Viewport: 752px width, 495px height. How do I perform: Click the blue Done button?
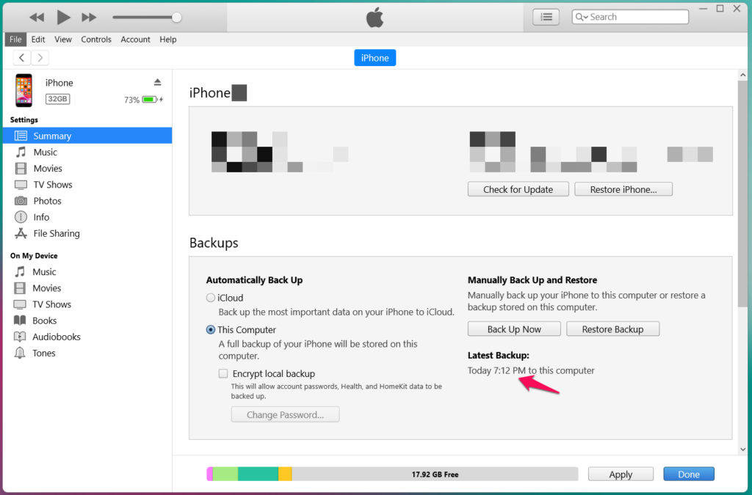pyautogui.click(x=689, y=474)
